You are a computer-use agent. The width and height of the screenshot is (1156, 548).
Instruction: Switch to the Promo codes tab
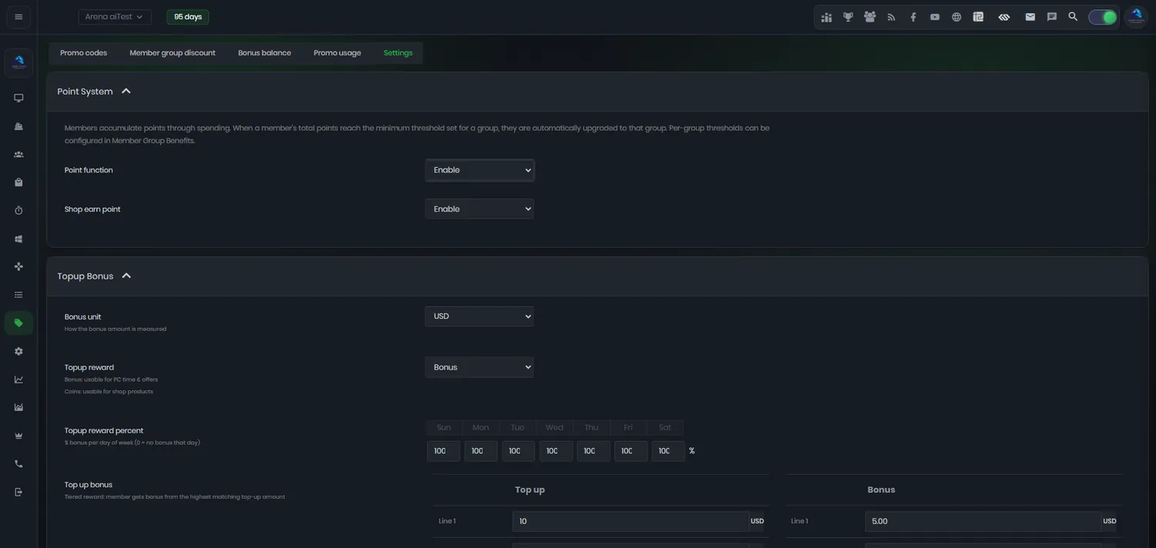tap(83, 53)
